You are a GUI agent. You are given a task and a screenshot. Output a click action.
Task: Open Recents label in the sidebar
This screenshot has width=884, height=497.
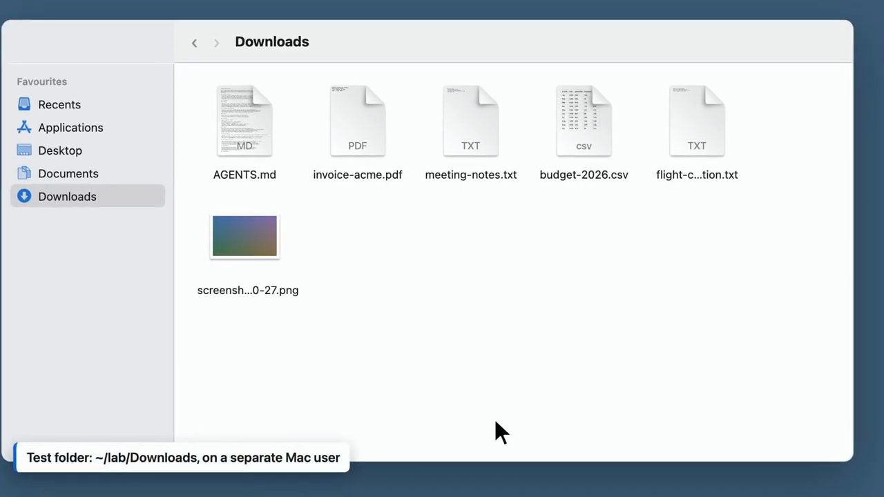click(x=59, y=104)
